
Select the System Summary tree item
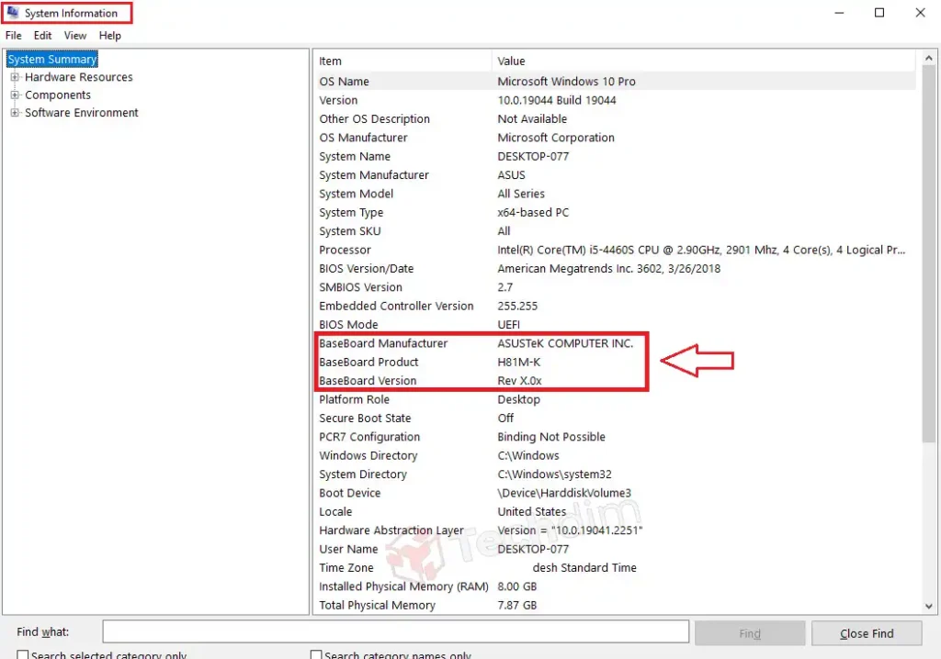pos(51,59)
